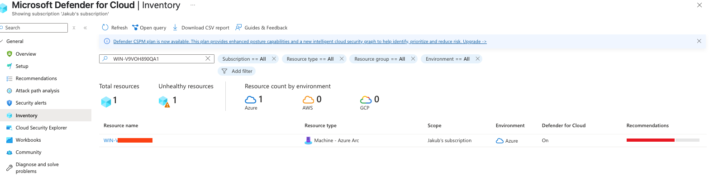The width and height of the screenshot is (709, 177).
Task: Open the Resource type == All filter
Action: click(310, 59)
